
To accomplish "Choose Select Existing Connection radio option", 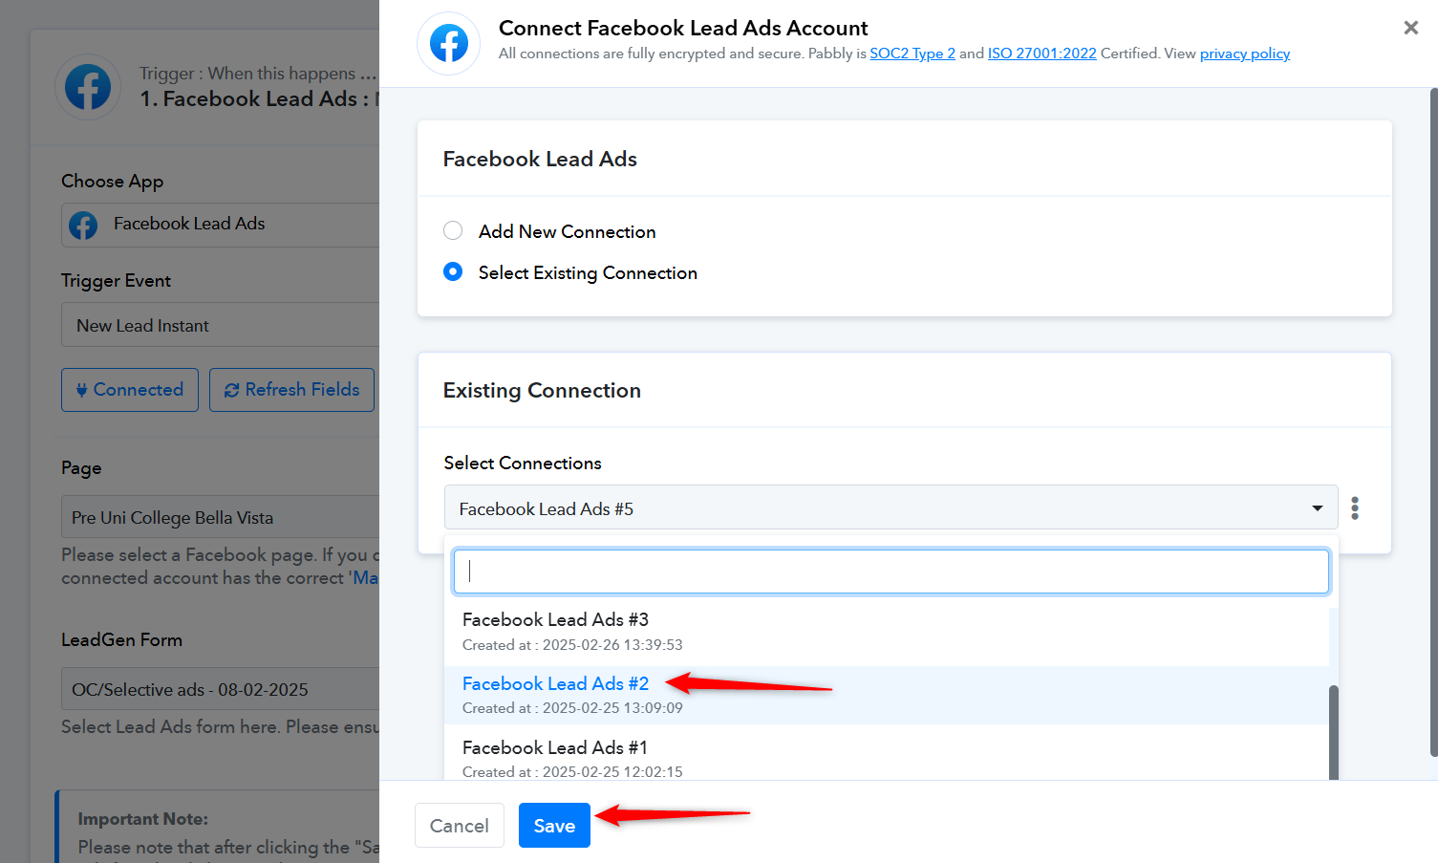I will point(453,271).
